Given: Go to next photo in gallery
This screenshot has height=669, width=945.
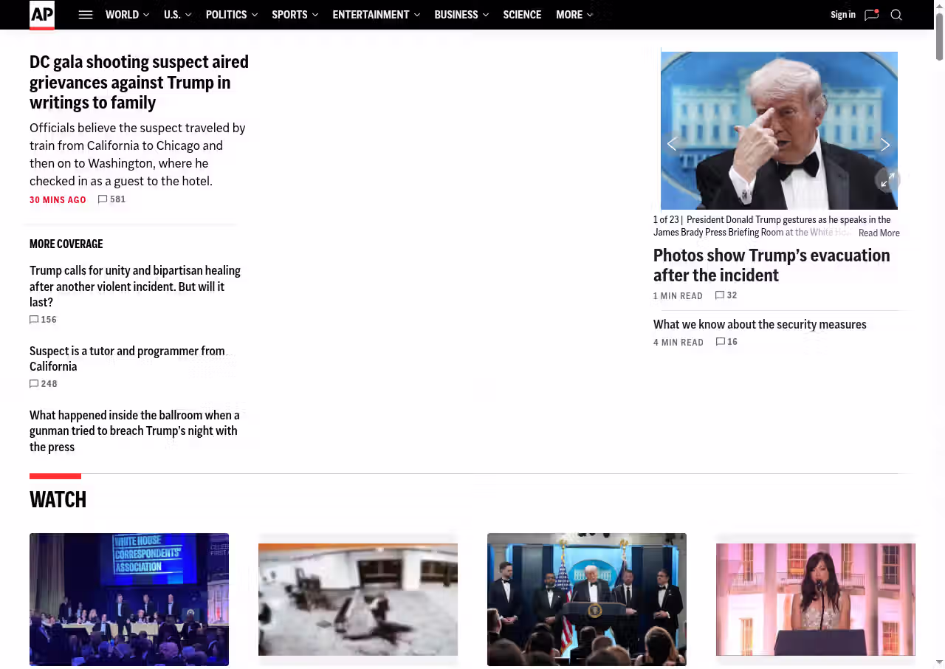Looking at the screenshot, I should pos(884,145).
